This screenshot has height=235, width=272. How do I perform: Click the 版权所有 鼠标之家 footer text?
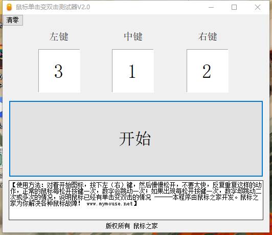132,226
